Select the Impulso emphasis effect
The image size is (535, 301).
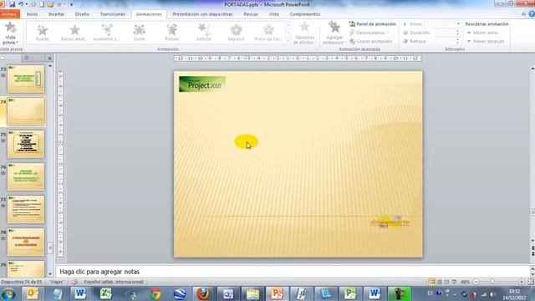click(x=236, y=33)
